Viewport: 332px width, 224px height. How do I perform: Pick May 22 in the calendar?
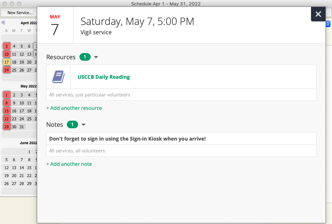[x=7, y=119]
